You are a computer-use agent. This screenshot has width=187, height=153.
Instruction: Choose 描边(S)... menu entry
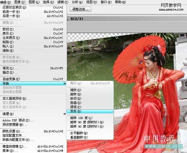[33, 72]
